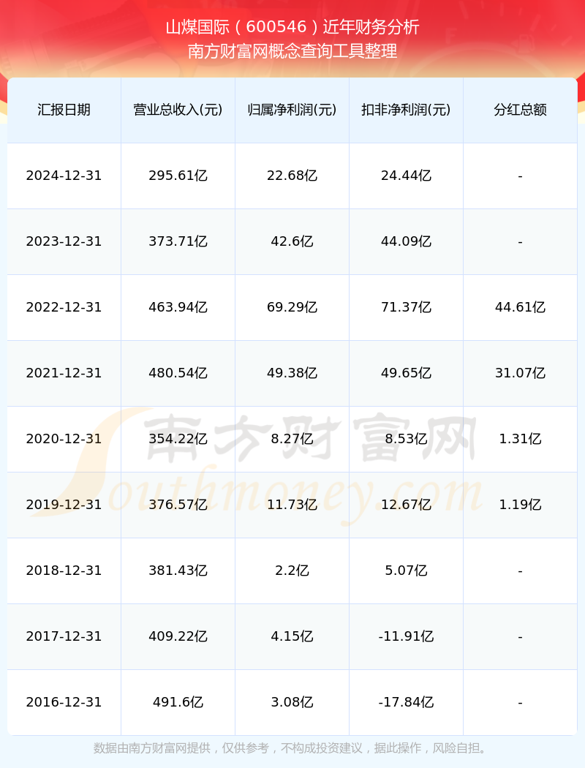Click the date cell 2022-12-31
Viewport: 585px width, 768px height.
pos(64,307)
